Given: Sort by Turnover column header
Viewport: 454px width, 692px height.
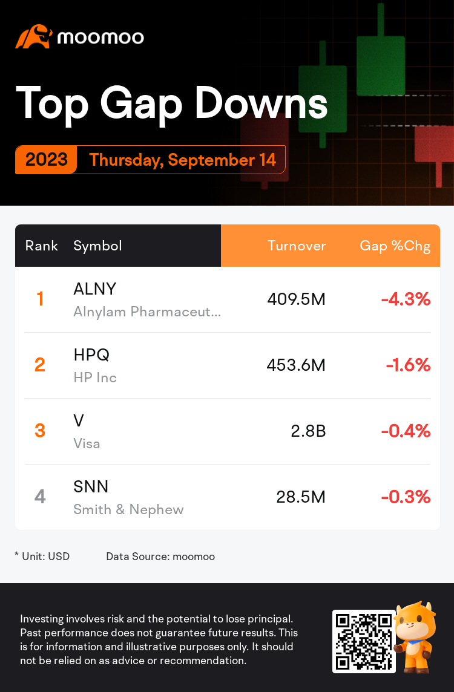Looking at the screenshot, I should point(297,246).
